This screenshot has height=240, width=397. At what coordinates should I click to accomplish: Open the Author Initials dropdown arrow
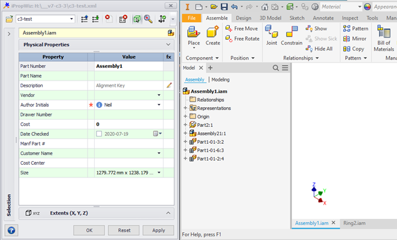pos(159,105)
